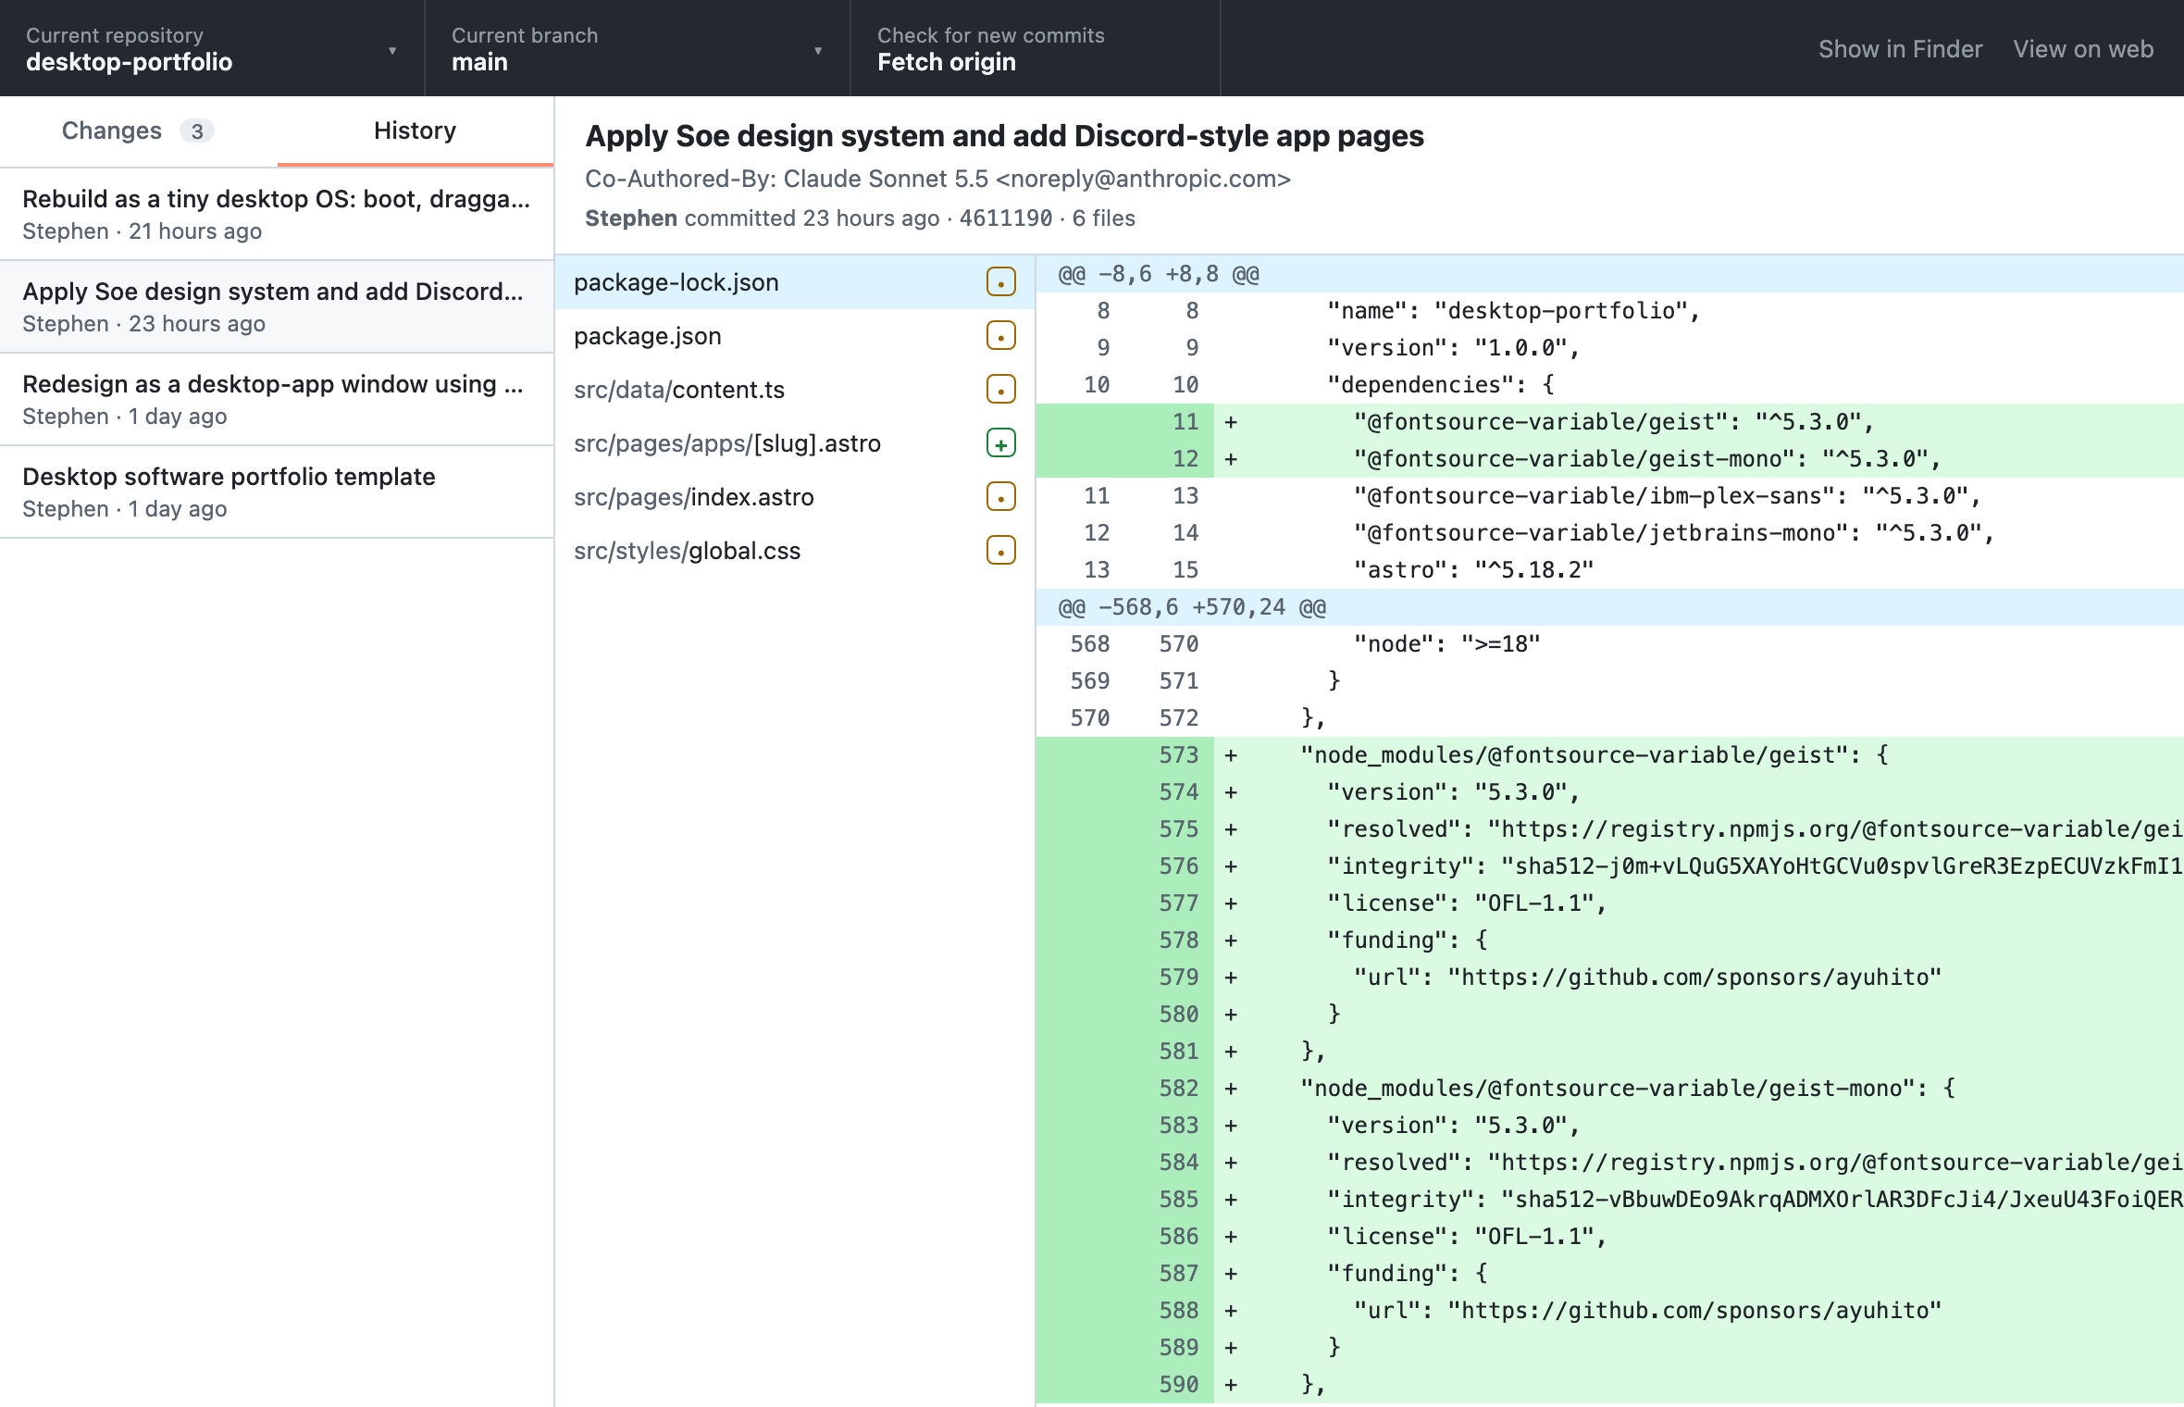Click the modified icon beside global.css
This screenshot has height=1407, width=2184.
tap(1000, 551)
